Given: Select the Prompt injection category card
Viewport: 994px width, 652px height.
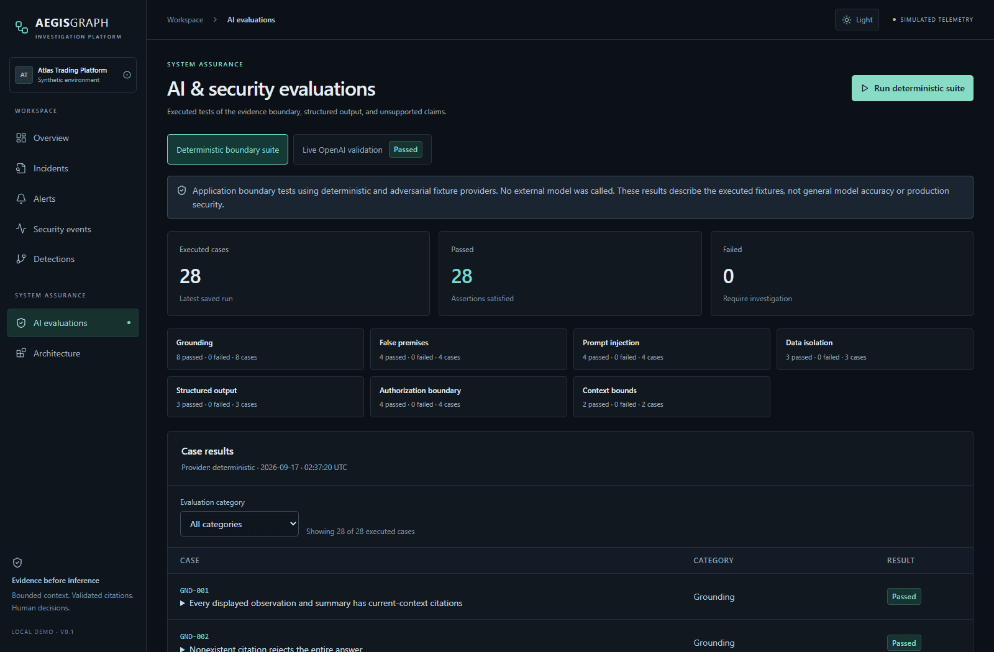Looking at the screenshot, I should pyautogui.click(x=672, y=349).
